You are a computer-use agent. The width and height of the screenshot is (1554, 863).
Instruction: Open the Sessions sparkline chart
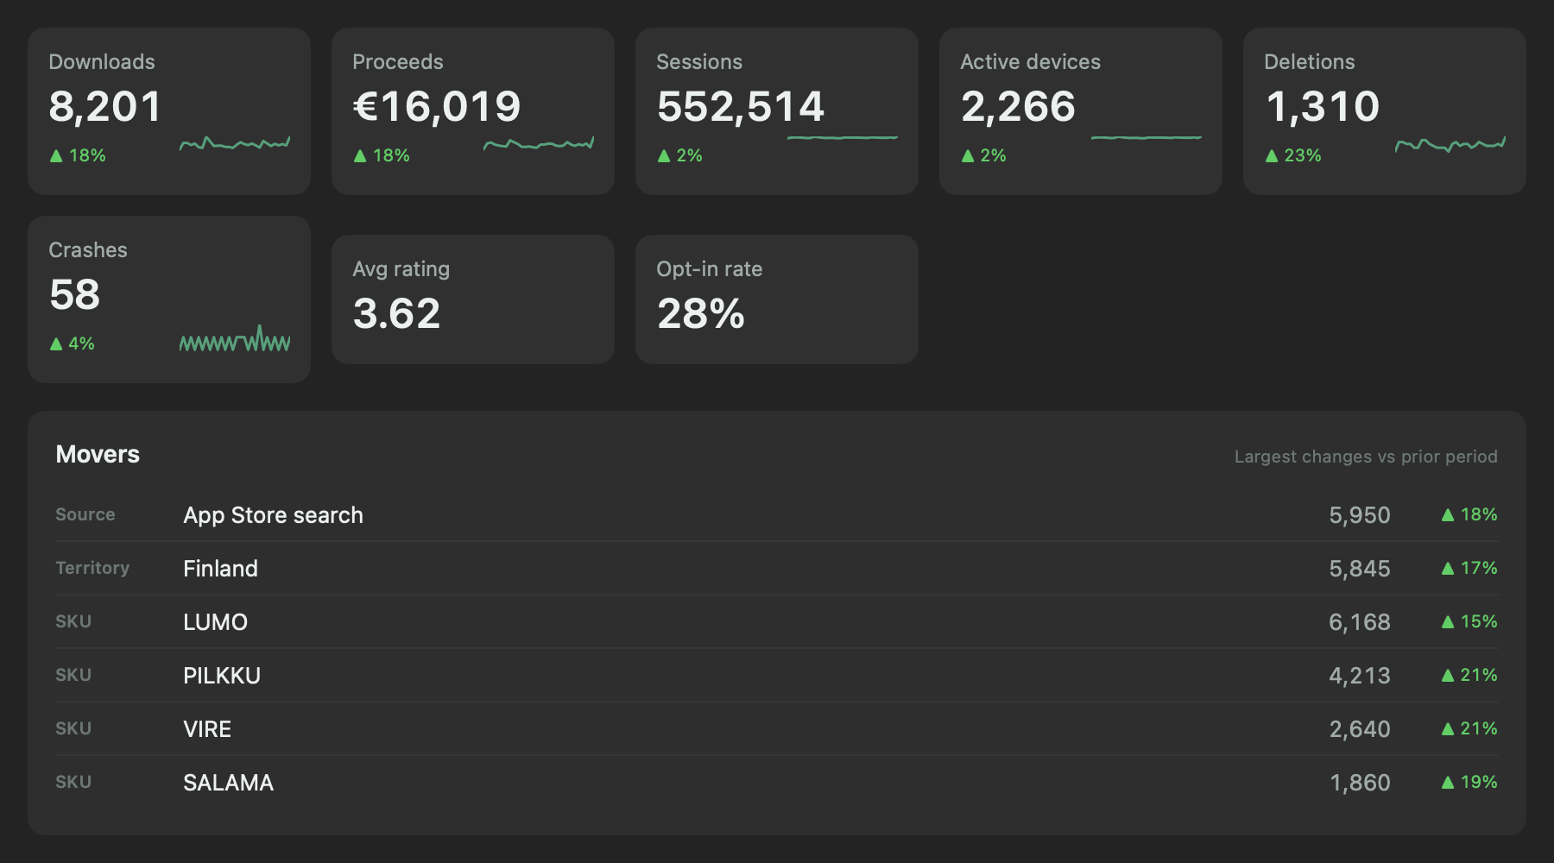(843, 138)
